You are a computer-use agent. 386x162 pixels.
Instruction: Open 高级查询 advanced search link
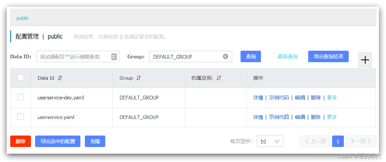click(x=288, y=56)
